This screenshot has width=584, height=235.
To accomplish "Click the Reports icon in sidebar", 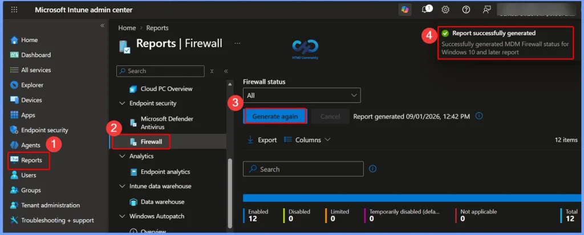I will [x=14, y=160].
